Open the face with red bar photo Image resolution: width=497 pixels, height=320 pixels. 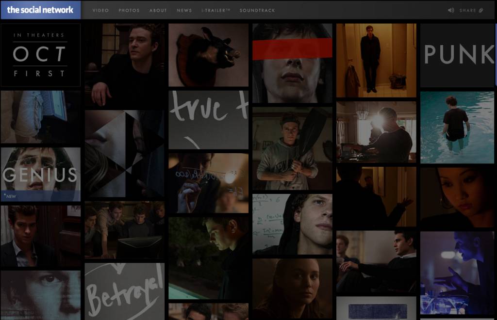pyautogui.click(x=292, y=63)
